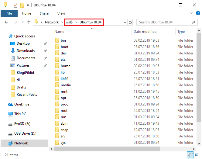Refresh the folder view

[130, 22]
